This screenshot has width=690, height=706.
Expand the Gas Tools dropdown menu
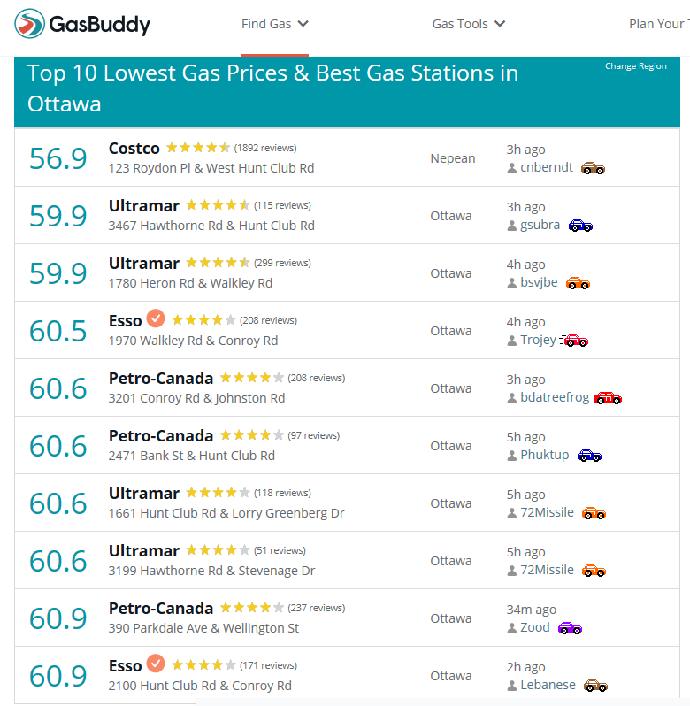(469, 24)
